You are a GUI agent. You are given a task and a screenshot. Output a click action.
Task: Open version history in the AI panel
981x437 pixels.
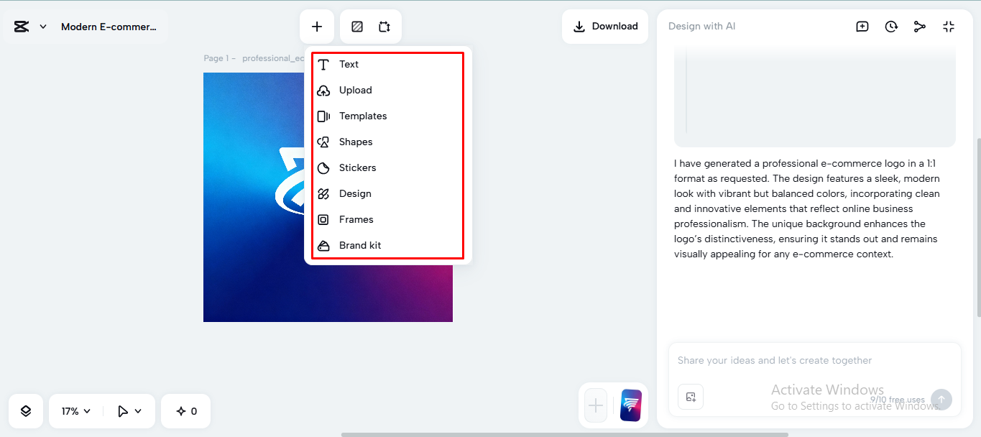click(x=891, y=26)
